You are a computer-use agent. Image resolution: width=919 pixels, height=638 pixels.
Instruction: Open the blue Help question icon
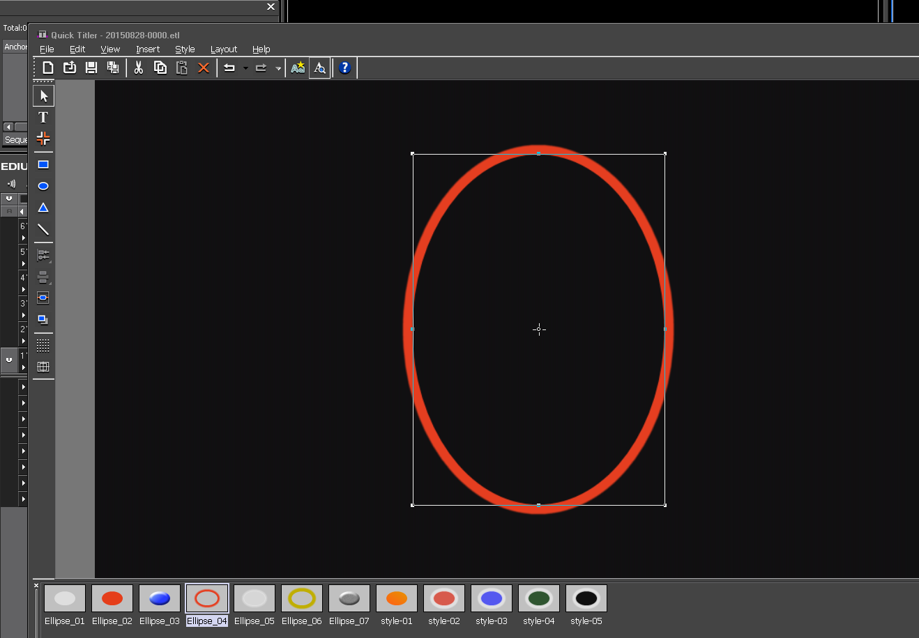pyautogui.click(x=344, y=68)
